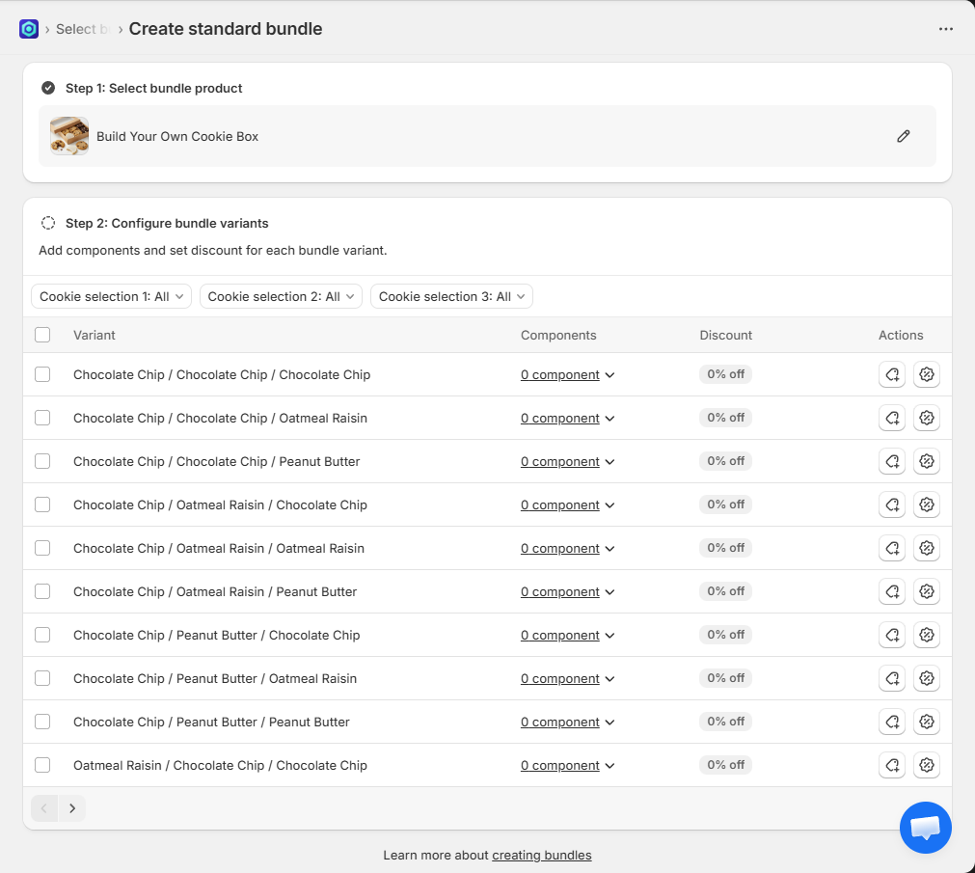Check the Chocolate Chip / Chocolate Chip / Oatmeal Raisin row
975x873 pixels.
pyautogui.click(x=42, y=418)
